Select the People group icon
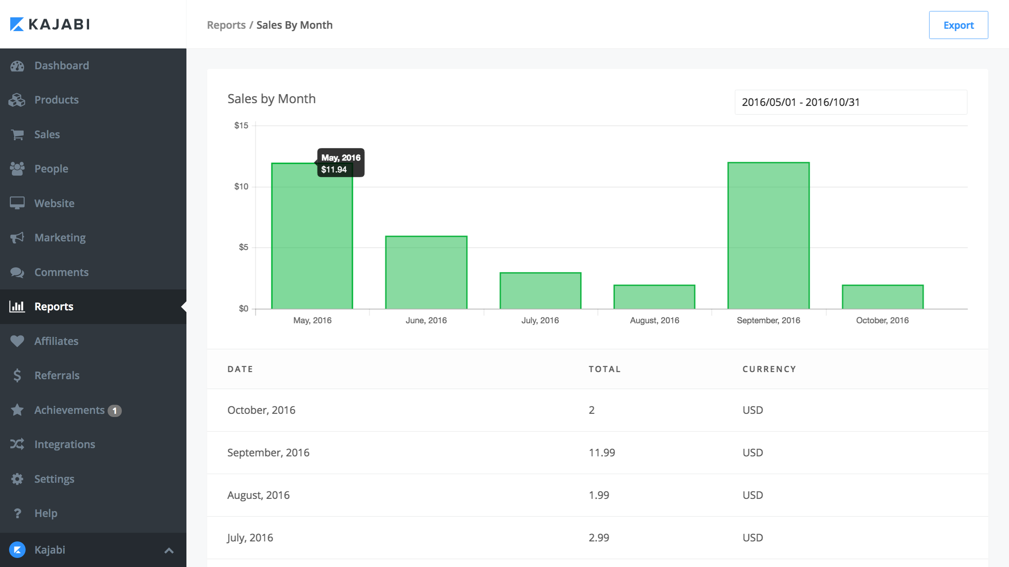The image size is (1009, 567). click(x=17, y=169)
